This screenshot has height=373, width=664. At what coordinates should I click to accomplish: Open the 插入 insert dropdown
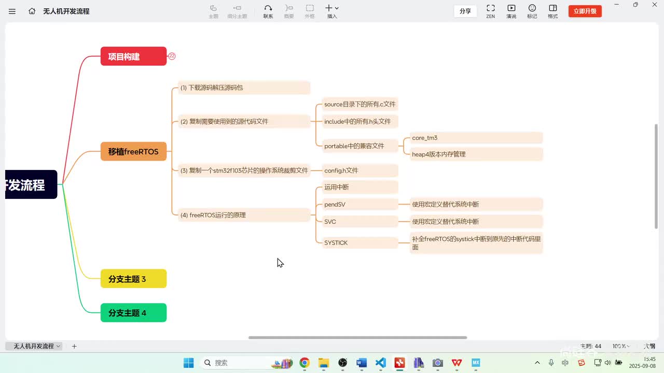coord(332,11)
